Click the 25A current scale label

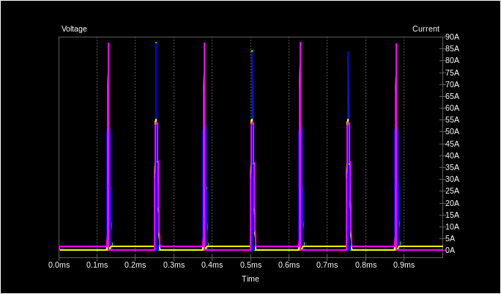coord(452,191)
